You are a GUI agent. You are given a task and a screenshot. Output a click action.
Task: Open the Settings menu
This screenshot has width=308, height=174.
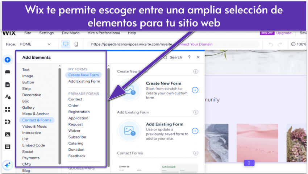46,33
